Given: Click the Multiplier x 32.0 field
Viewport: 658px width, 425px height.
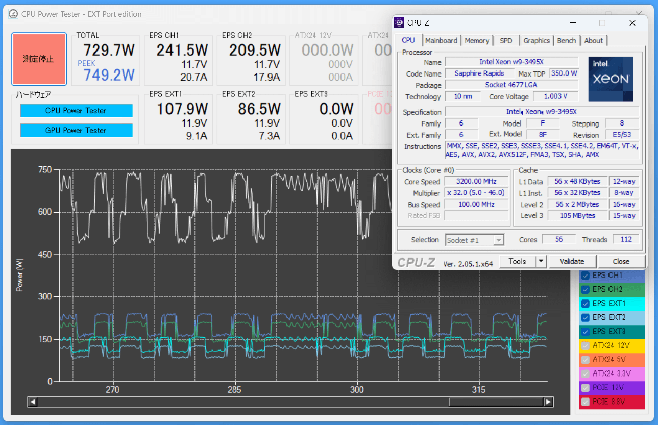Looking at the screenshot, I should [x=477, y=193].
